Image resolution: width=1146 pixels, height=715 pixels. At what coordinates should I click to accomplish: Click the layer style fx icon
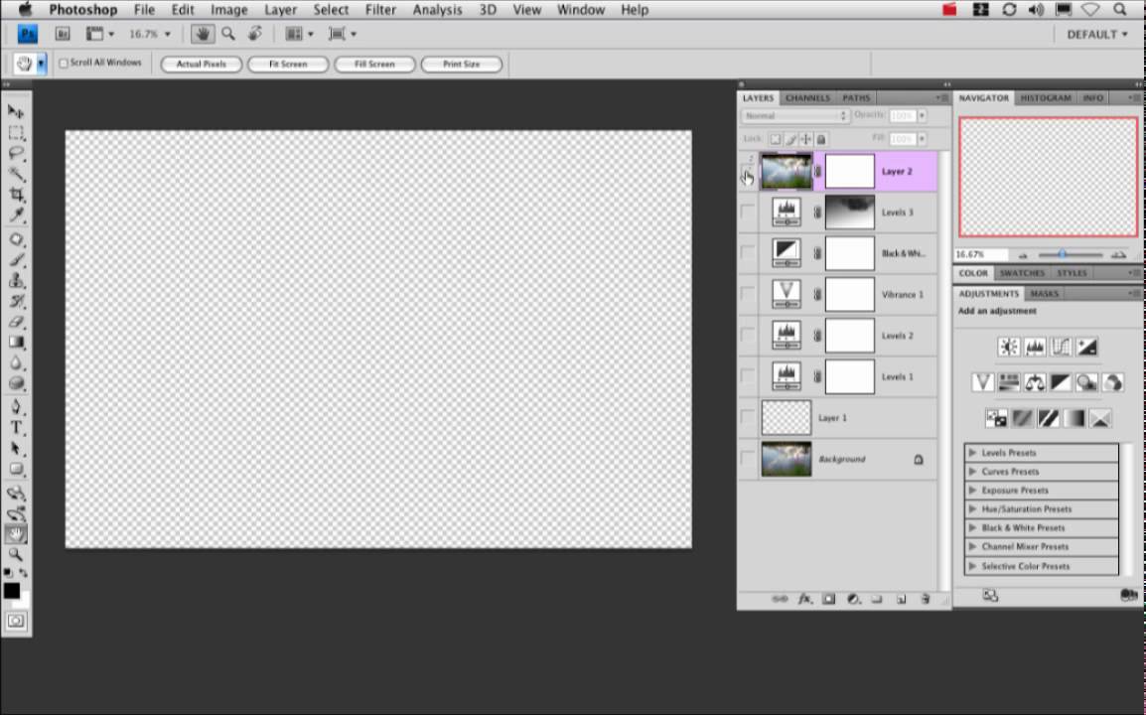tap(804, 599)
